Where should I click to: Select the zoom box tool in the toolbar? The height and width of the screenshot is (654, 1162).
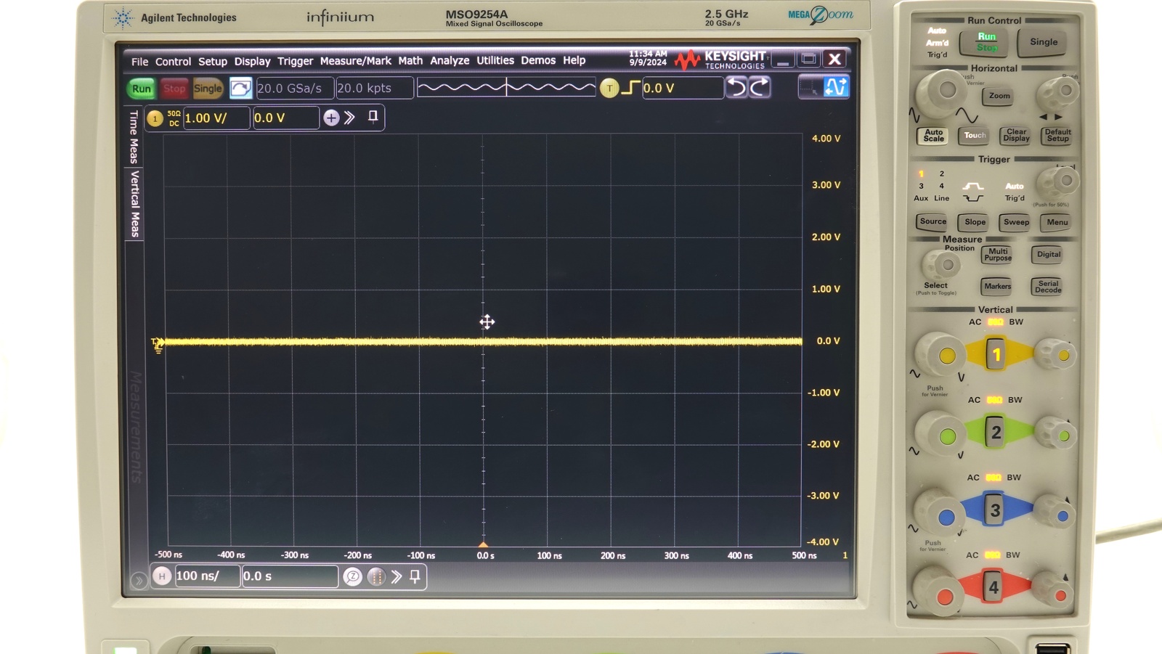(x=809, y=87)
